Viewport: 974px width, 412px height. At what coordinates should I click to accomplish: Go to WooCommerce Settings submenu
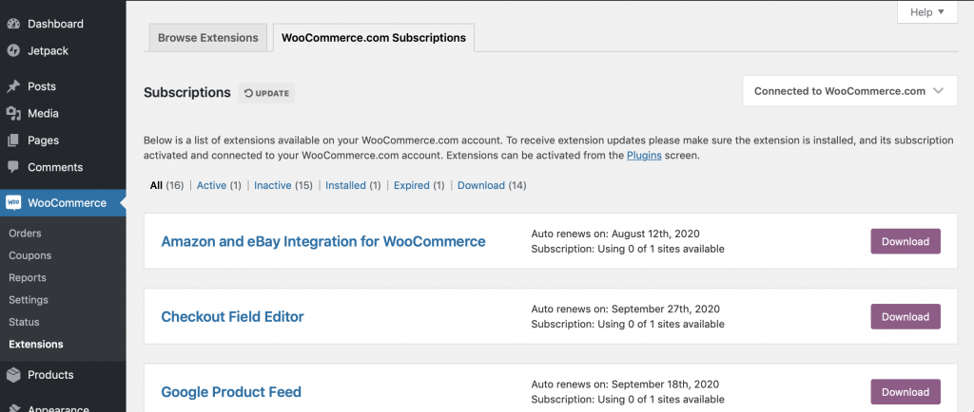tap(29, 300)
